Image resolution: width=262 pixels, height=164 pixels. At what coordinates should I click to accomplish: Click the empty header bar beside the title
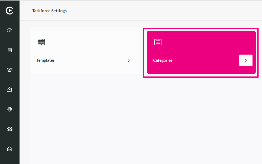coord(164,11)
